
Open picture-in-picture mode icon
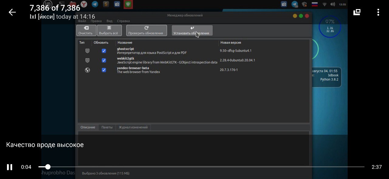tap(357, 12)
